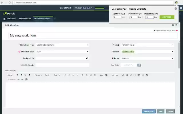The image size is (183, 114).
Task: Click the work item title field
Action: [93, 35]
